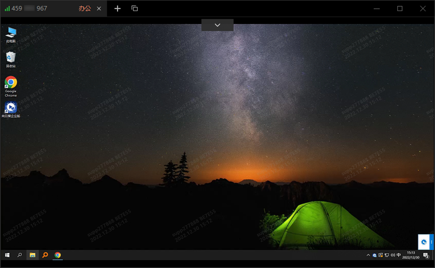Viewport: 435px width, 268px height.
Task: Open the Windows Start menu
Action: [x=7, y=255]
